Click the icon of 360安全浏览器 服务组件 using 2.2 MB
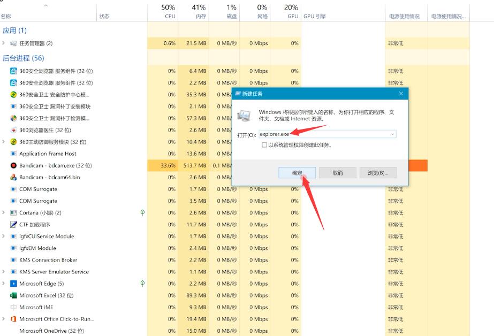Viewport: 494px width, 336px height. 13,83
